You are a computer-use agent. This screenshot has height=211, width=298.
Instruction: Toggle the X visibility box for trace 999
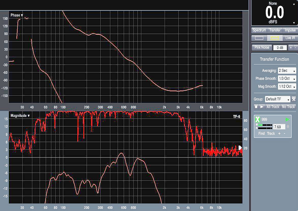(x=257, y=119)
